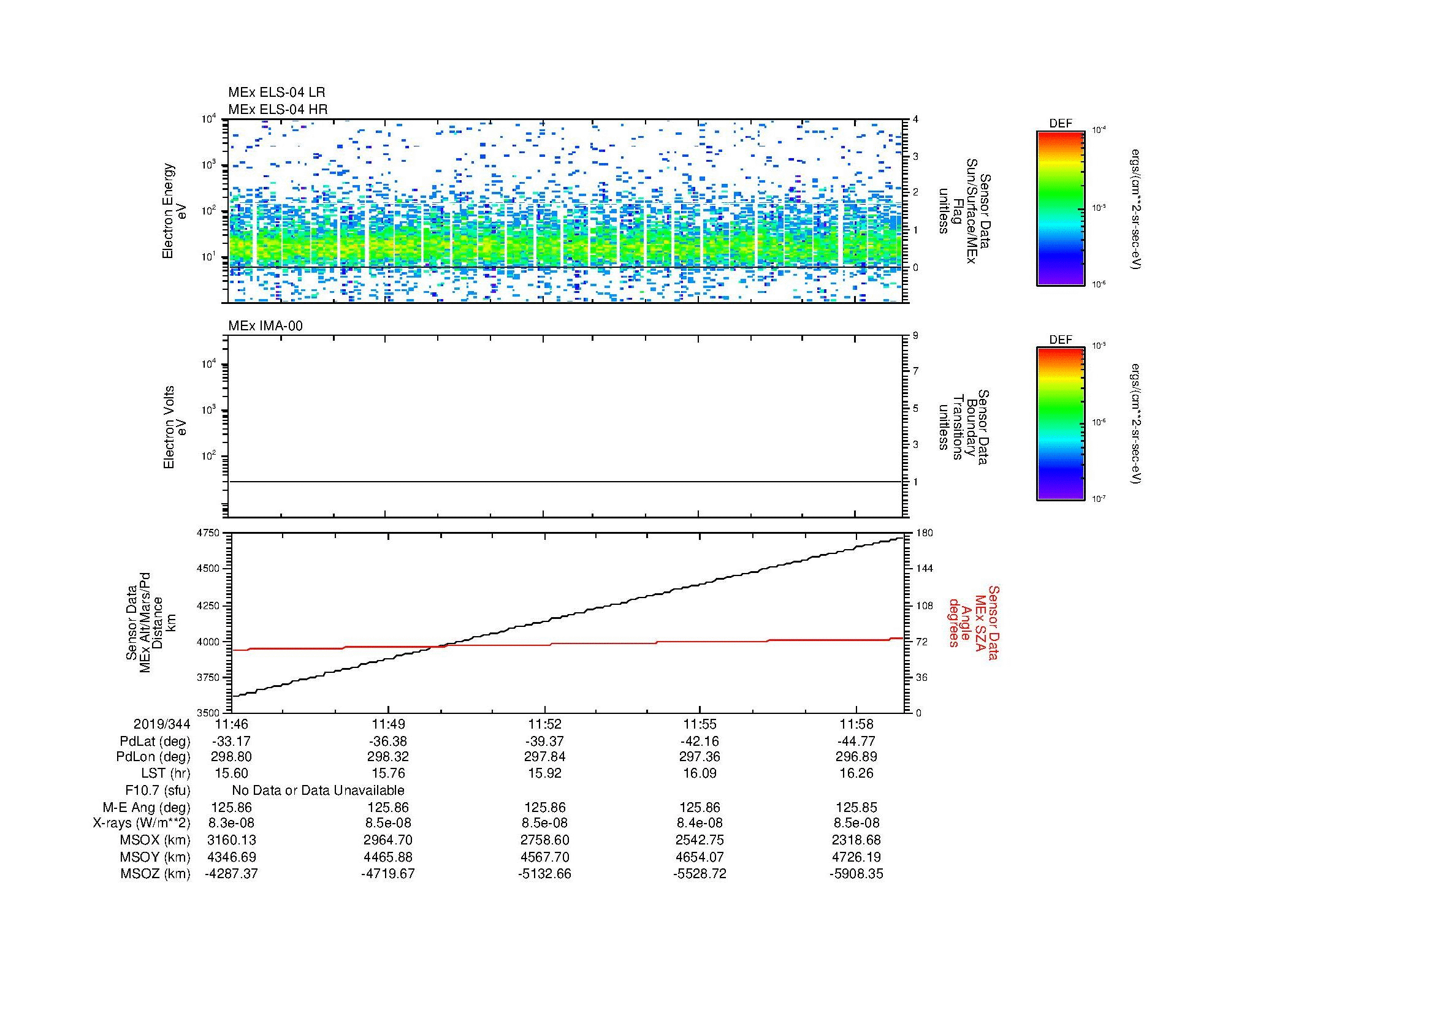This screenshot has height=1013, width=1434.
Task: Click the 11:46 time tick label
Action: click(232, 724)
